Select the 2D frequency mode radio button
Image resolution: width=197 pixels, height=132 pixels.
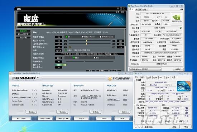[x=67, y=37]
